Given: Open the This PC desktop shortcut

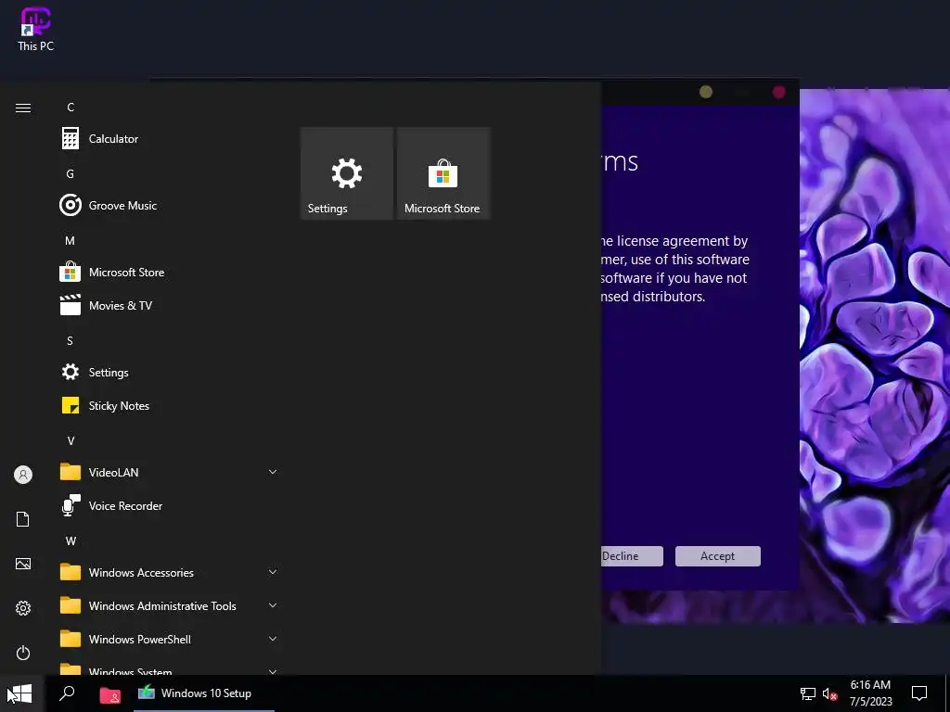Looking at the screenshot, I should [36, 30].
